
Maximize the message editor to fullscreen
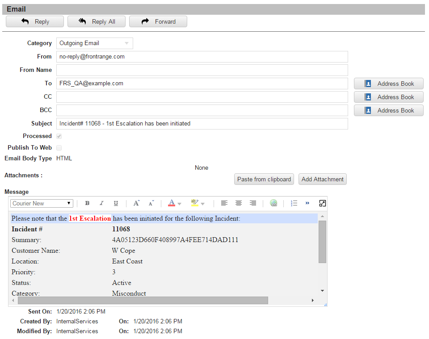pyautogui.click(x=322, y=203)
